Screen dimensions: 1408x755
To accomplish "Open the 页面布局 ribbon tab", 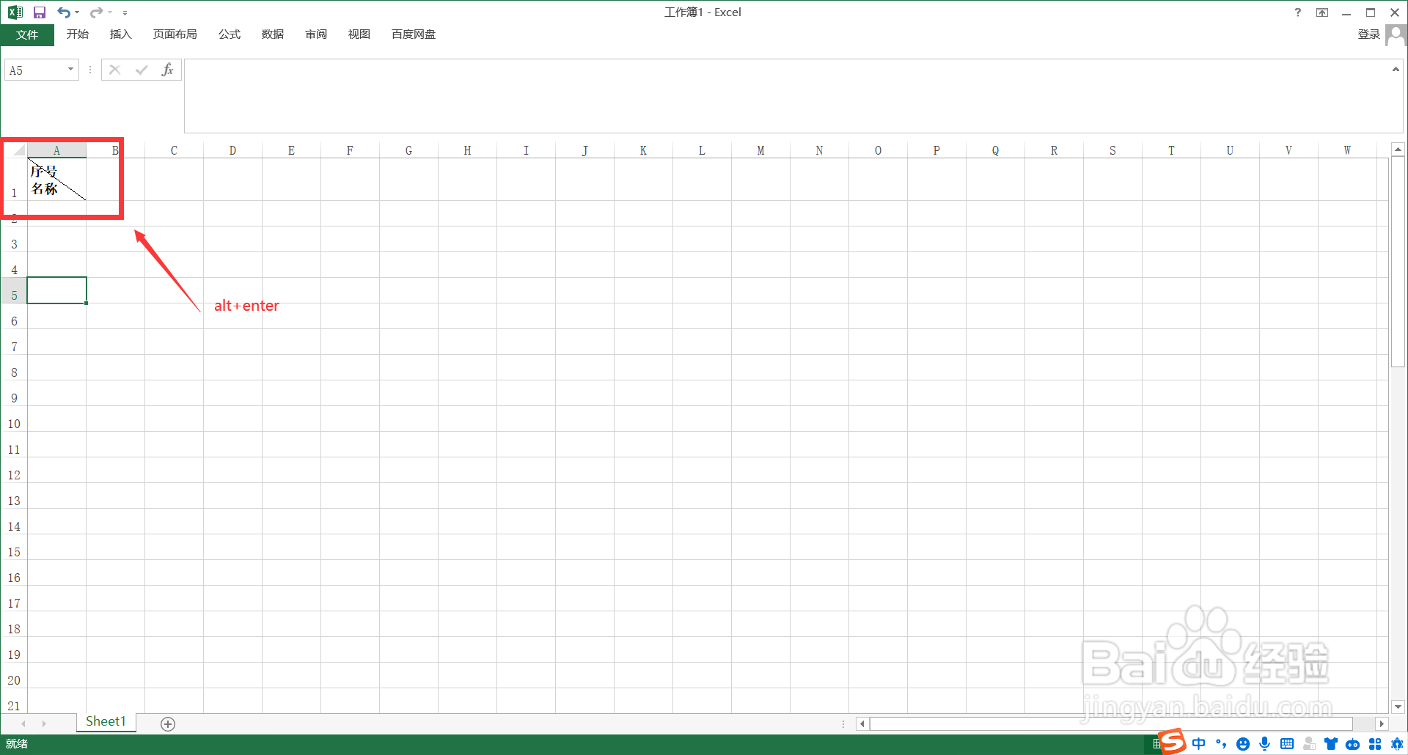I will click(175, 34).
